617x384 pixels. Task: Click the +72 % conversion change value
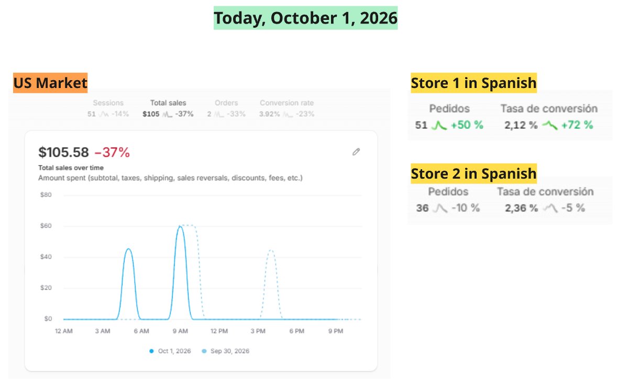click(577, 125)
